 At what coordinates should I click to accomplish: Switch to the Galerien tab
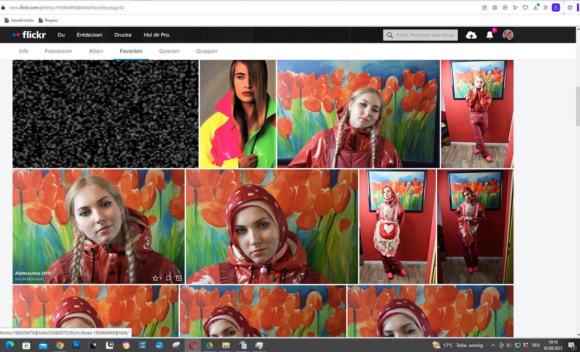(169, 51)
